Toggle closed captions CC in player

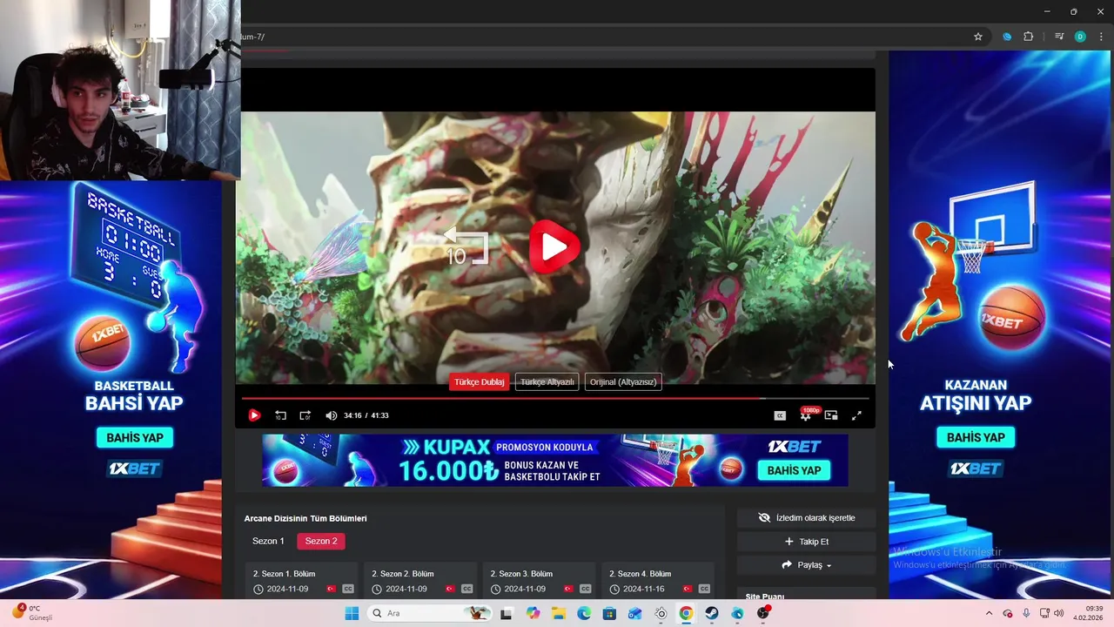coord(780,415)
